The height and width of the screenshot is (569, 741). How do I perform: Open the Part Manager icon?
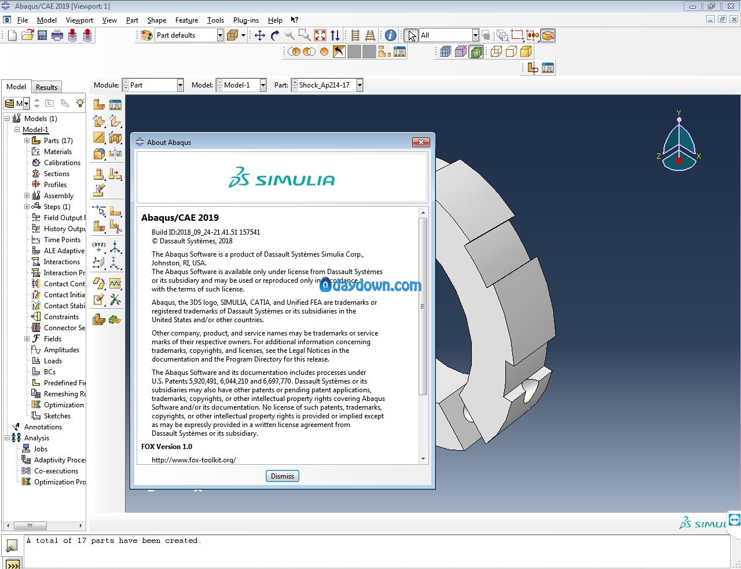[115, 104]
